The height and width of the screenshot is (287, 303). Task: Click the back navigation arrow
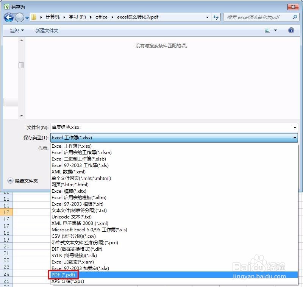pos(8,17)
